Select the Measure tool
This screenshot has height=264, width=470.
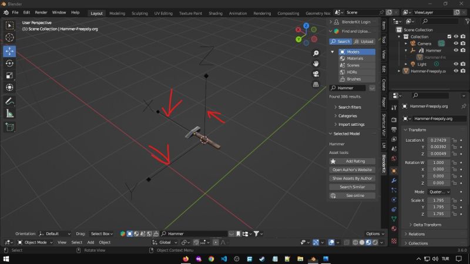tap(9, 113)
